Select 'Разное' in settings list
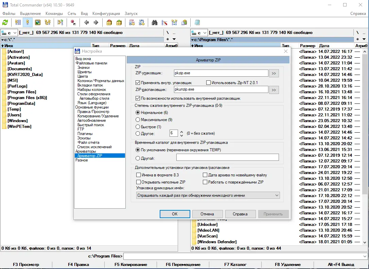The image size is (369, 269). pos(82,160)
